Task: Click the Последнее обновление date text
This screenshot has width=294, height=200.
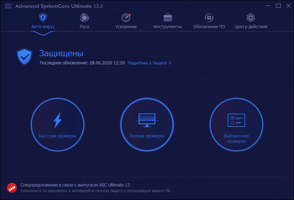Action: 82,63
